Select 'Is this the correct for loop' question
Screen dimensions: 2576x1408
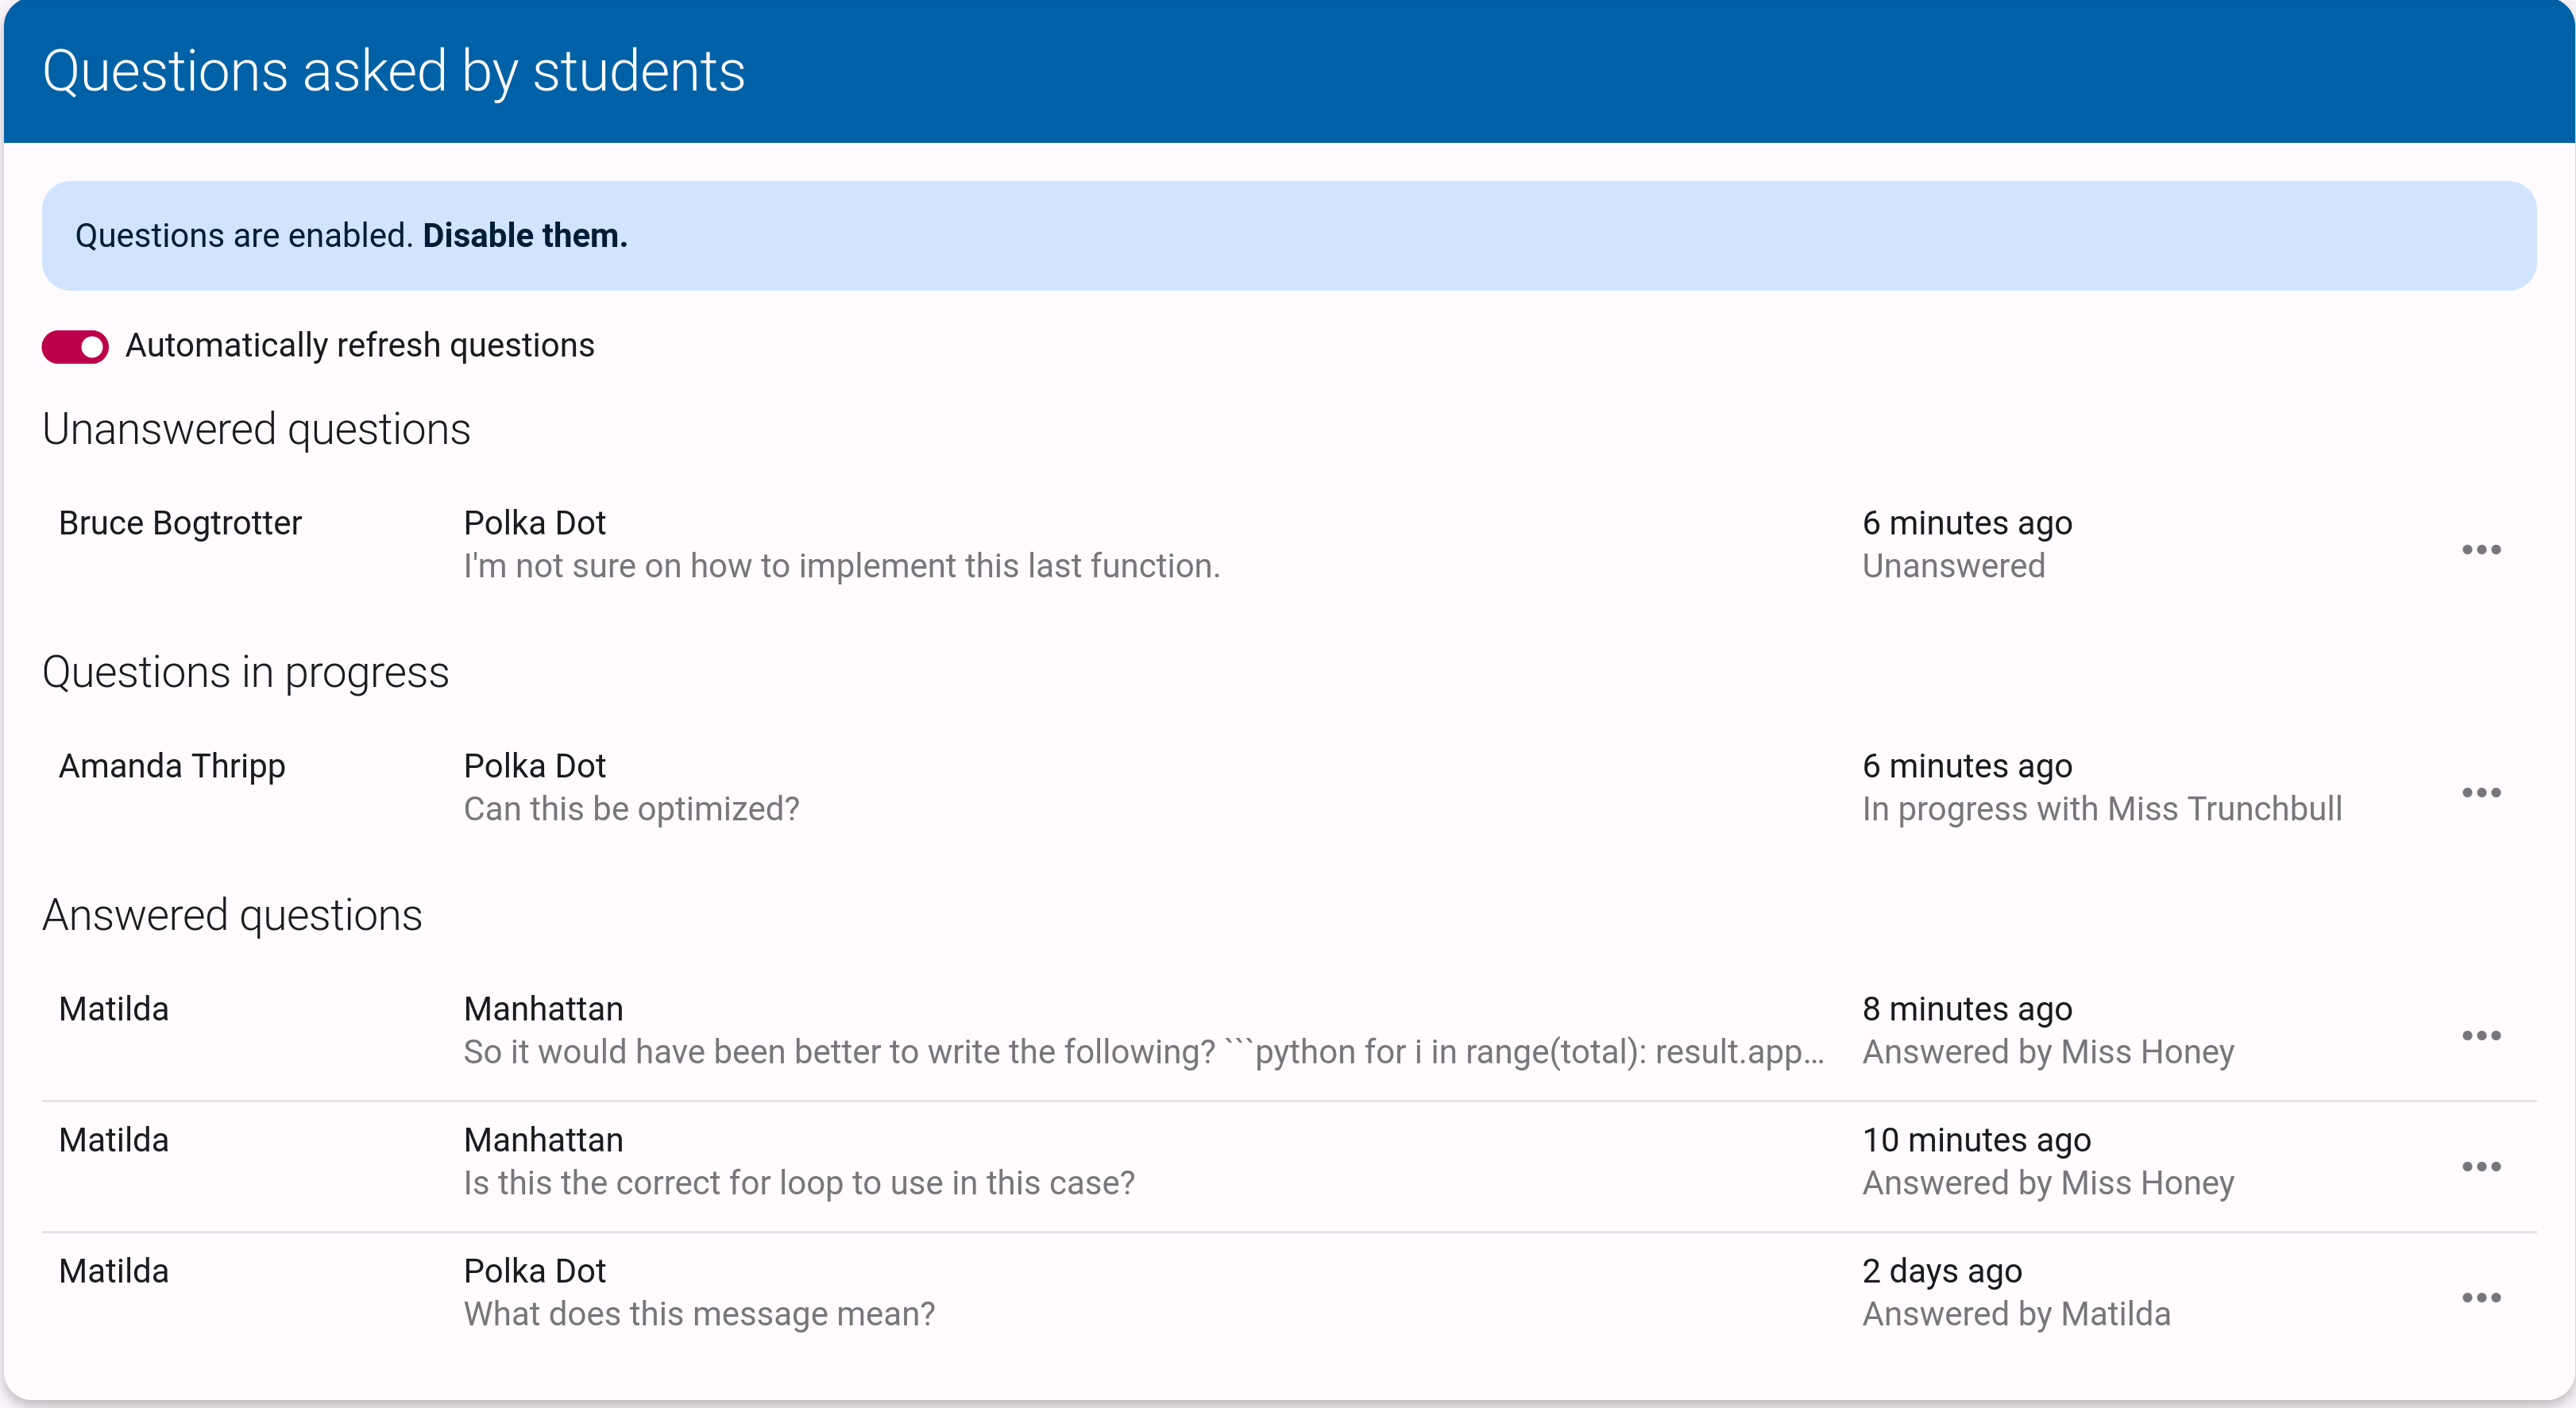1289,1166
